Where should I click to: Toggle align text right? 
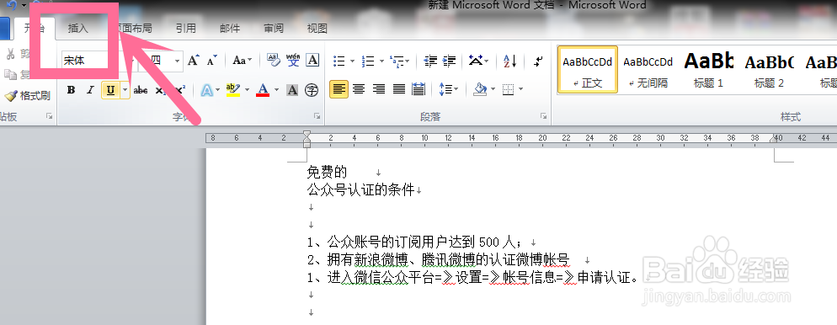pyautogui.click(x=379, y=89)
